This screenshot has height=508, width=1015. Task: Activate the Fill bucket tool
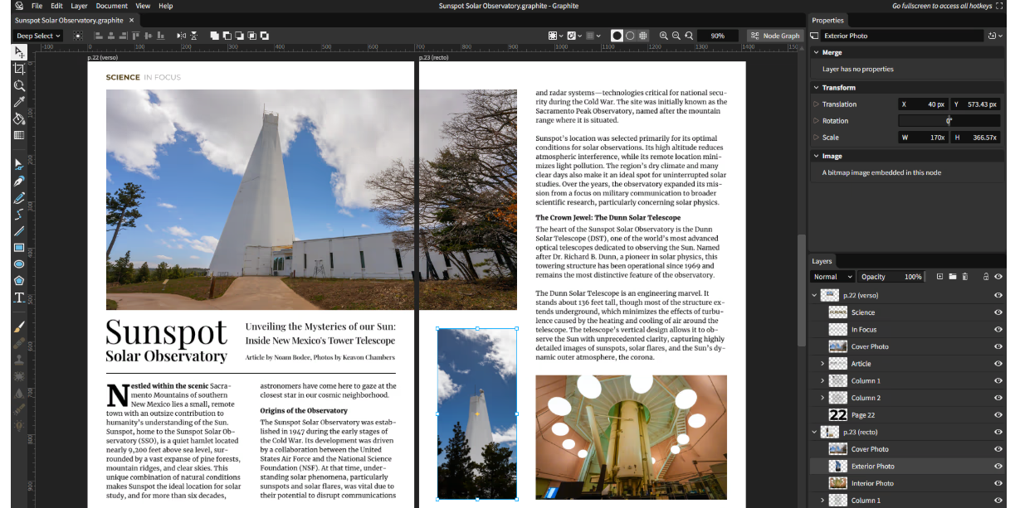[19, 119]
